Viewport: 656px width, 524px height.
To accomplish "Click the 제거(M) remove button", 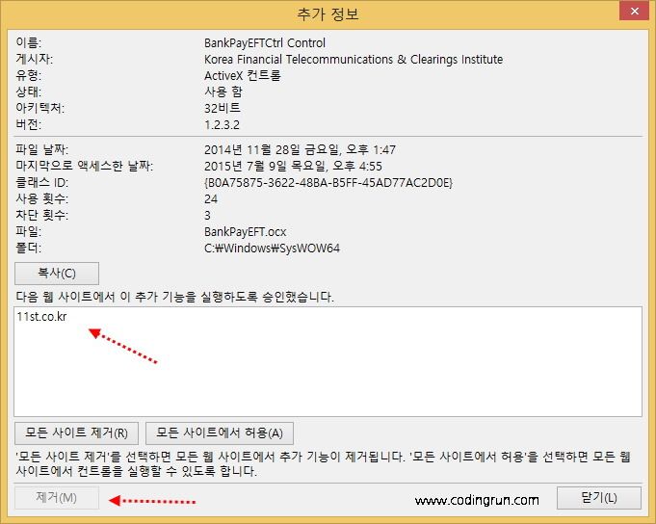I will (57, 498).
